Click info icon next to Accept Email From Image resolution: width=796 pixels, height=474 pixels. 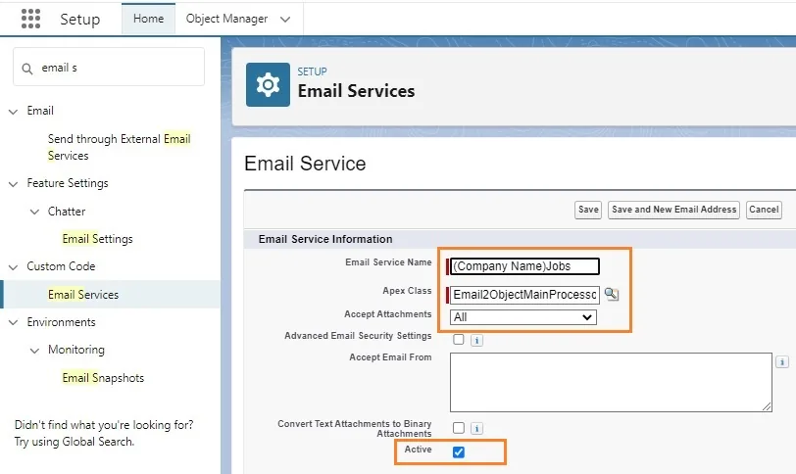782,362
